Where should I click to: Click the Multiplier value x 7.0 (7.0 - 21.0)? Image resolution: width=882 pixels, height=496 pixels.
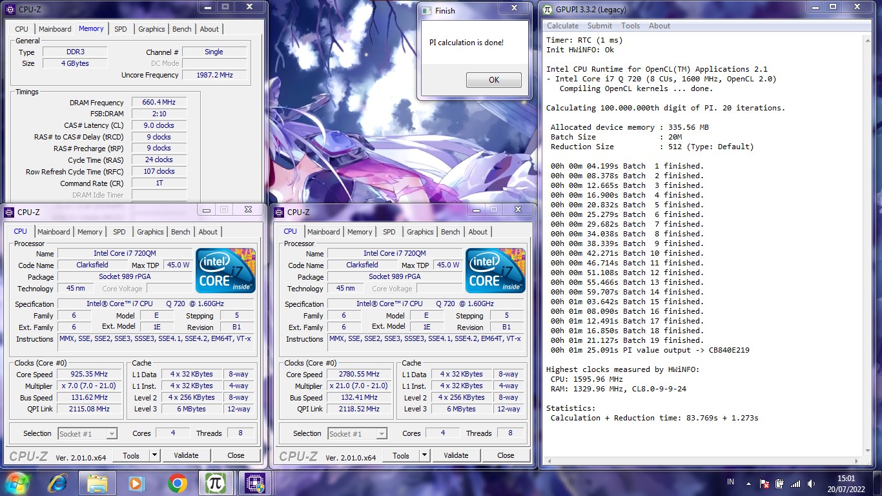point(90,386)
